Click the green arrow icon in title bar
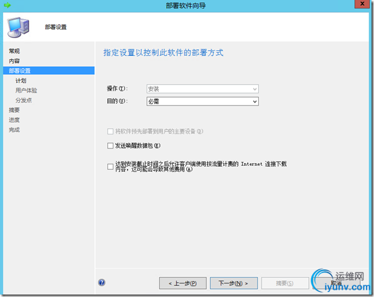 pos(7,5)
